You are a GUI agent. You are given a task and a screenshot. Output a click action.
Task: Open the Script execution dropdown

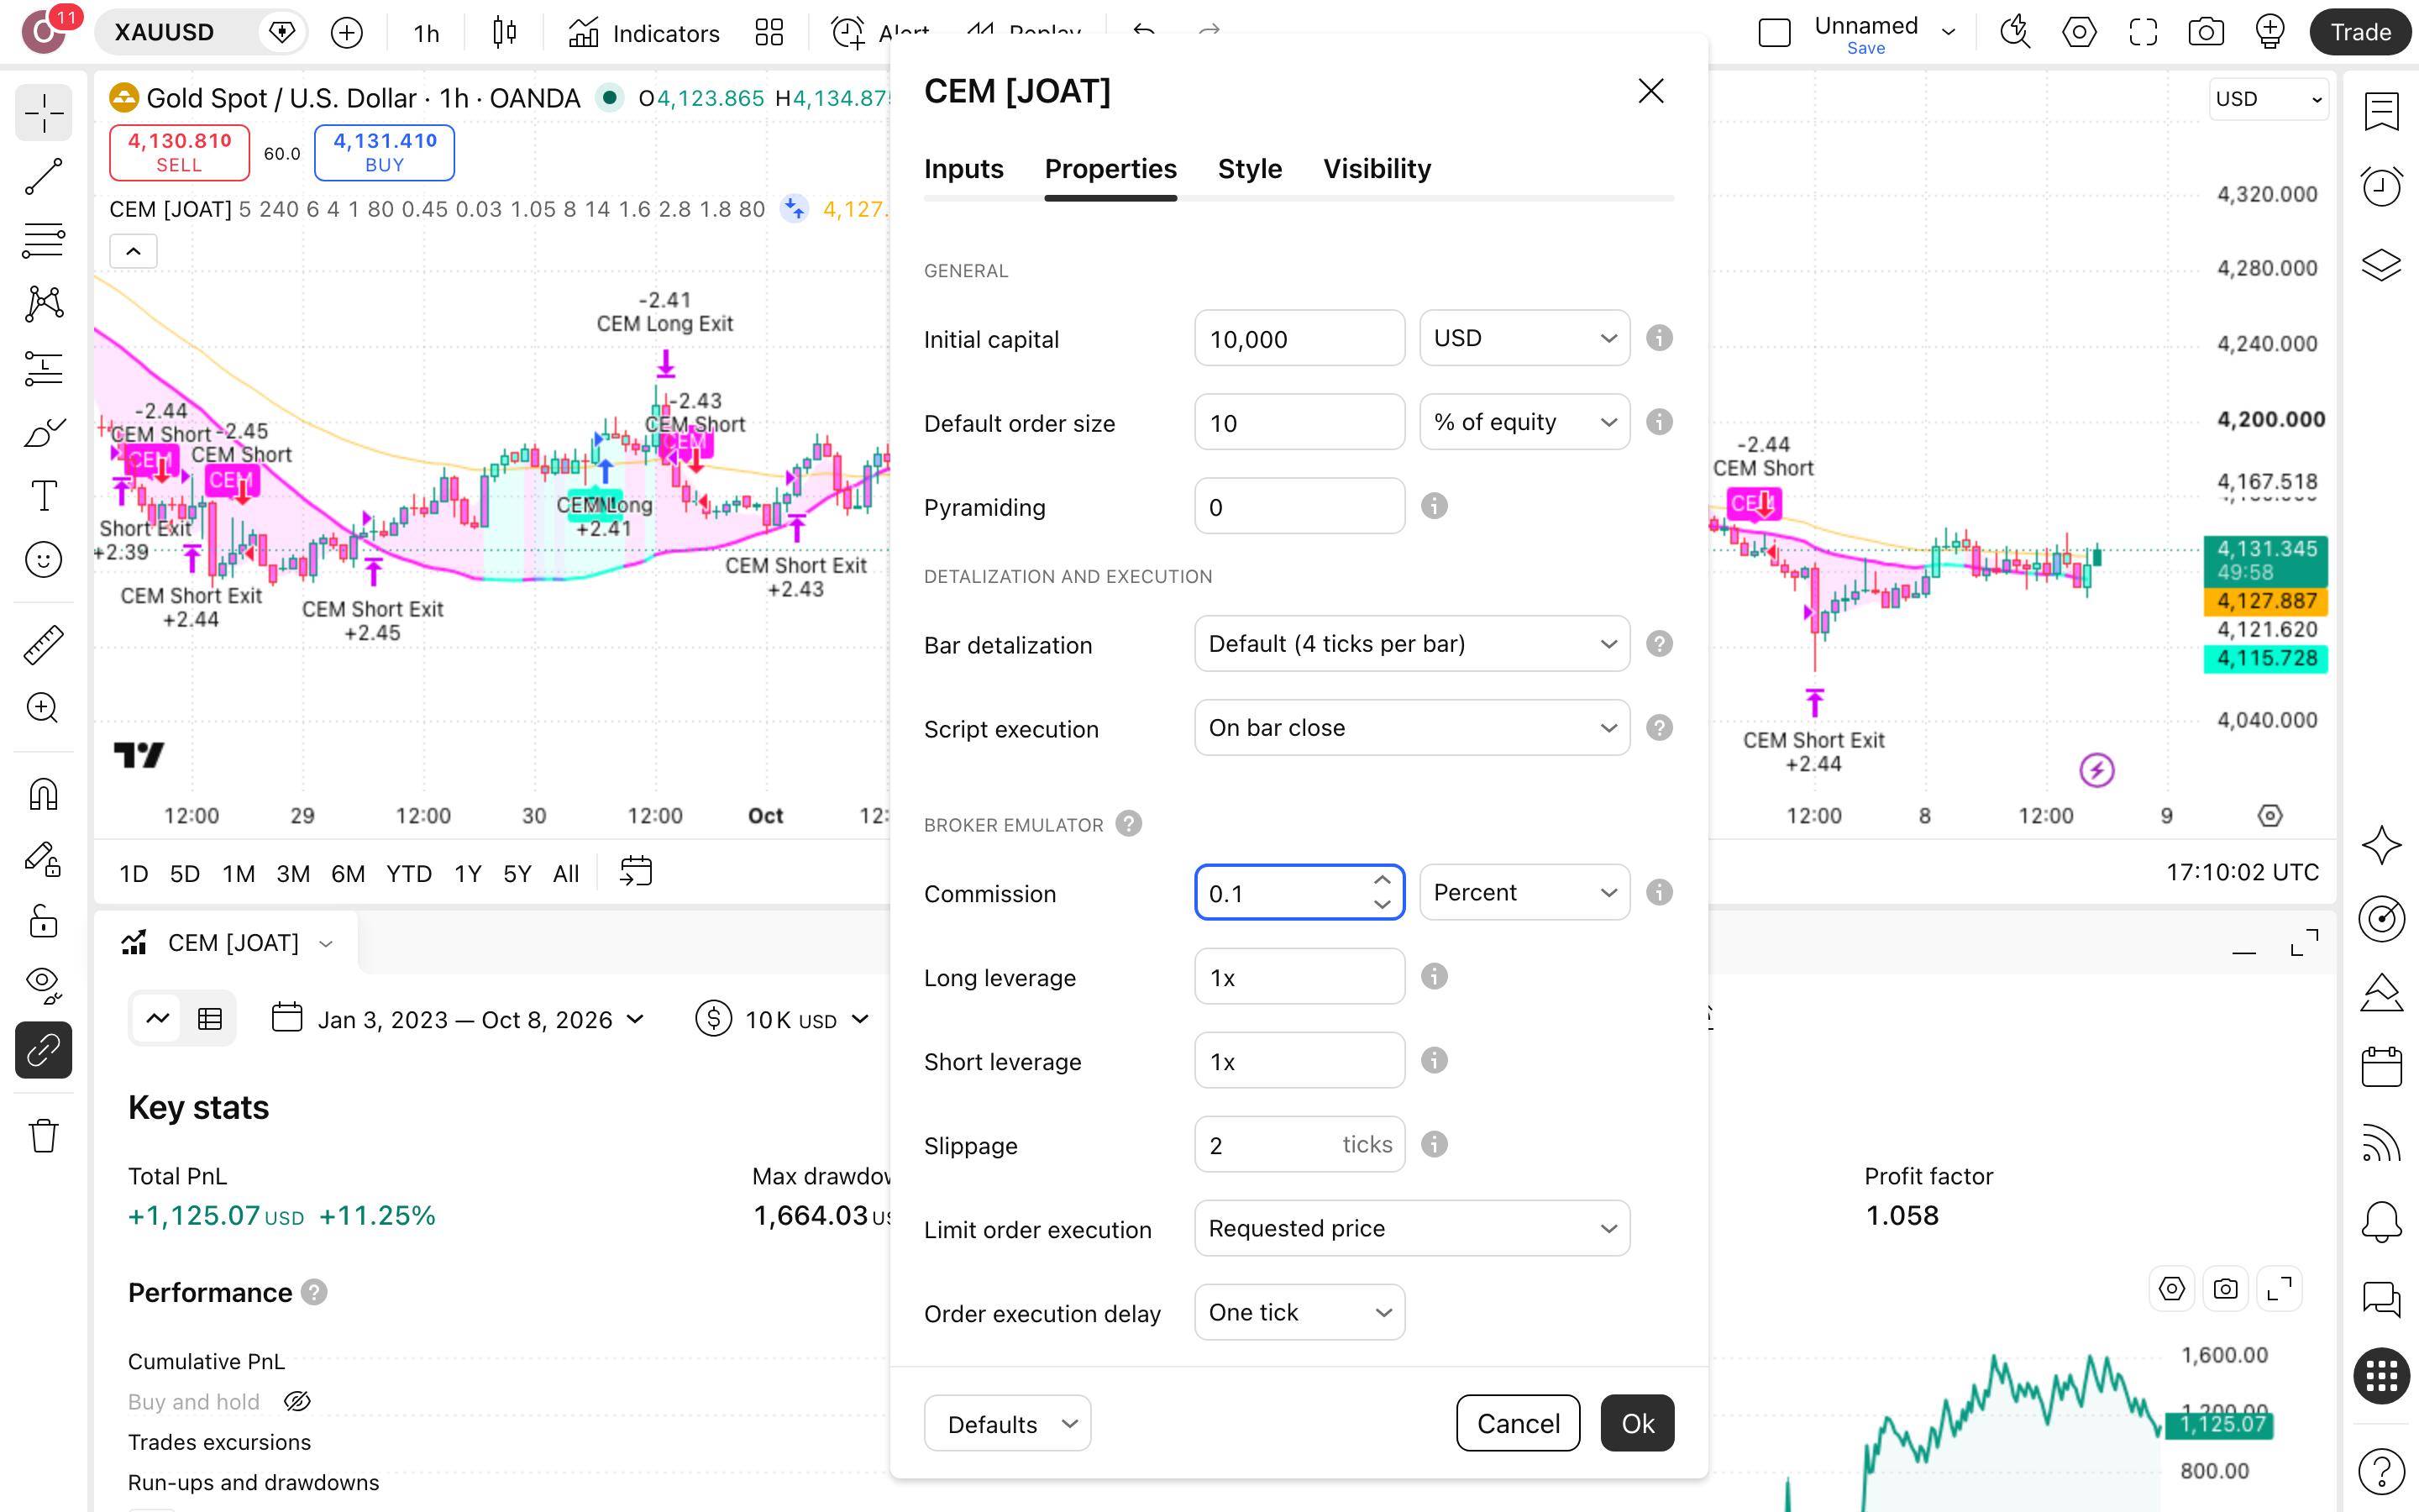[1411, 727]
